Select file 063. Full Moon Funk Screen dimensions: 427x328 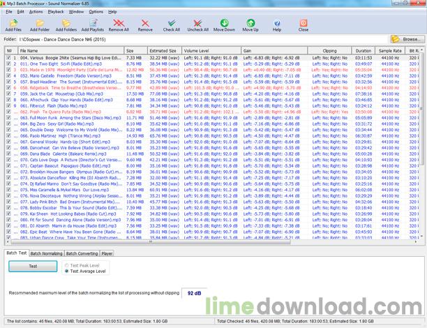point(70,118)
